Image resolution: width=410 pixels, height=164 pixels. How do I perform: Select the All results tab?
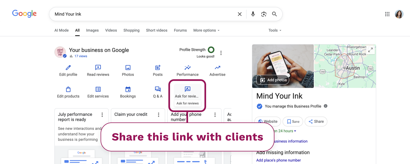pyautogui.click(x=77, y=30)
